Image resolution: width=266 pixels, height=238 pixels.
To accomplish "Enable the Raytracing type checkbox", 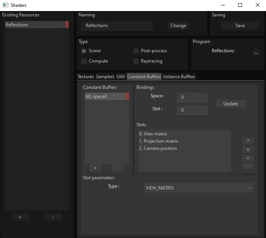I will 136,61.
